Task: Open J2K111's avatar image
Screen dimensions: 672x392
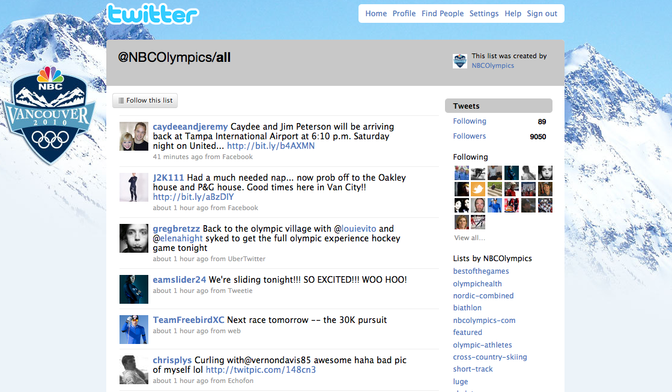Action: [x=134, y=187]
